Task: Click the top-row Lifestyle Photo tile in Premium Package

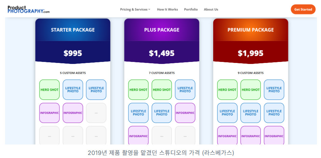Action: tap(274, 90)
